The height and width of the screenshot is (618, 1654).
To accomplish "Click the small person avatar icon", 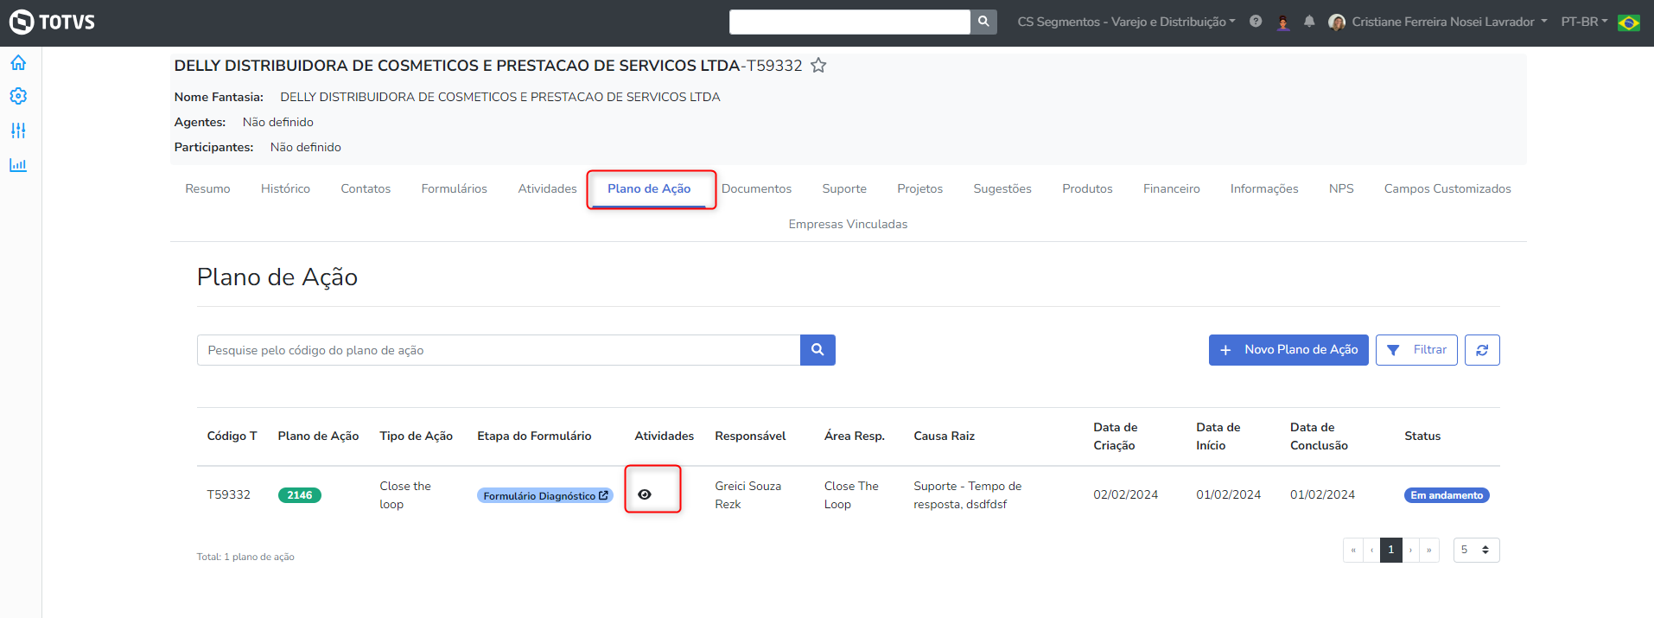I will coord(1283,22).
